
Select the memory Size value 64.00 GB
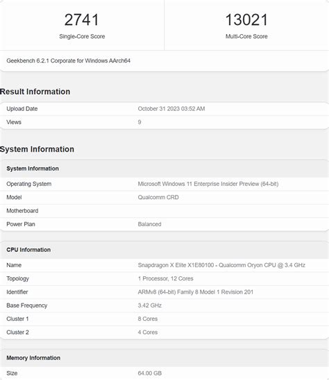point(150,373)
